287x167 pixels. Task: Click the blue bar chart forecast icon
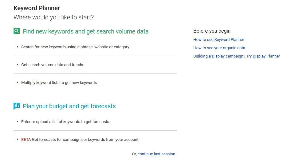tap(17, 106)
